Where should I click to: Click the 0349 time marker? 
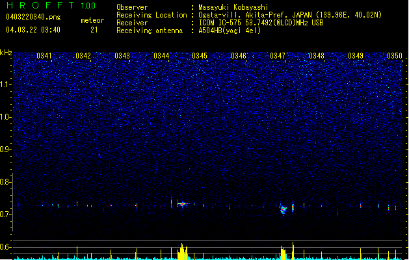click(x=356, y=55)
